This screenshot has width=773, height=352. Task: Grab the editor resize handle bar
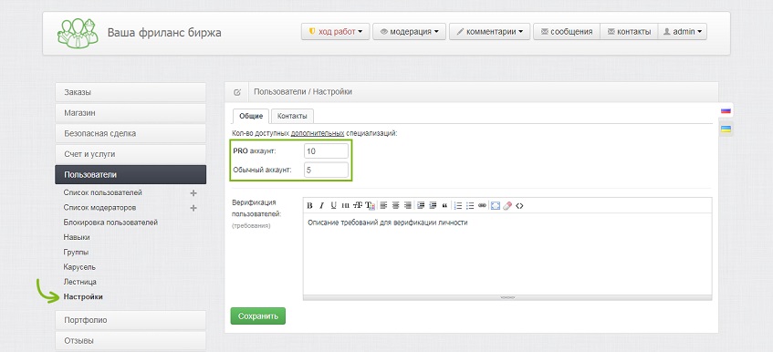tap(507, 297)
